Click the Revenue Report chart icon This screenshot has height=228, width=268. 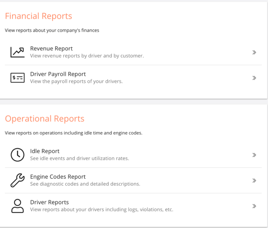18,52
